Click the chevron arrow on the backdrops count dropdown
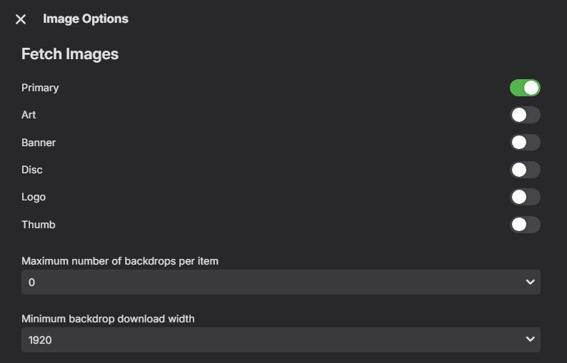The image size is (567, 363). tap(530, 282)
